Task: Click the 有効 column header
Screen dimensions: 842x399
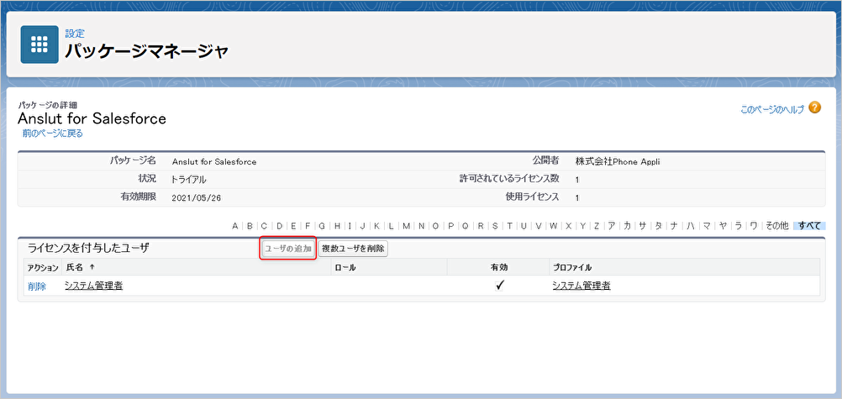Action: click(499, 267)
